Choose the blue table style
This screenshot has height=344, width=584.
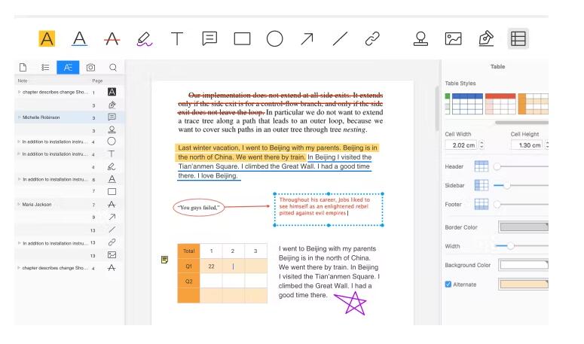click(x=467, y=104)
